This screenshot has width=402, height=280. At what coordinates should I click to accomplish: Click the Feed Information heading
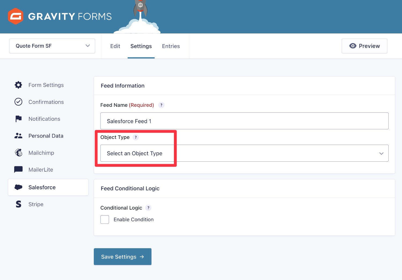point(122,86)
